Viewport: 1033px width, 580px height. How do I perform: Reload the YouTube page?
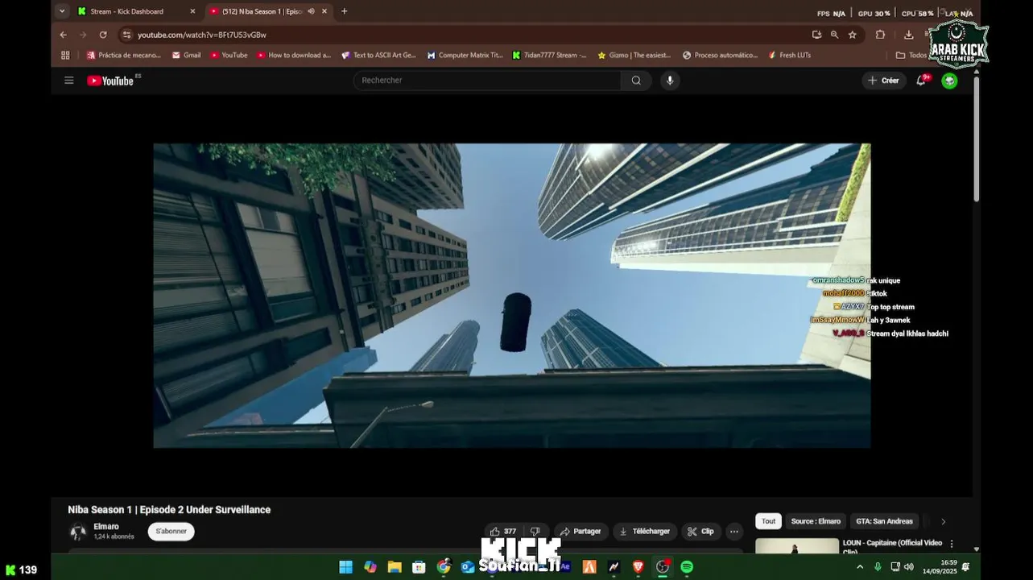coord(103,35)
